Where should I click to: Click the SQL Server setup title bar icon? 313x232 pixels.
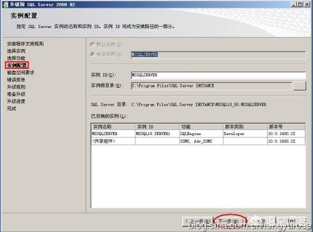(5, 4)
